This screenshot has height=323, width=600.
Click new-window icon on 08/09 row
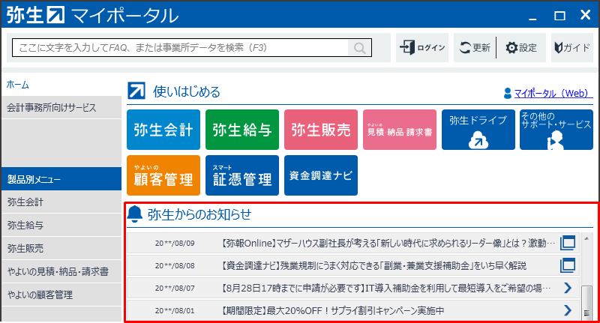point(568,243)
